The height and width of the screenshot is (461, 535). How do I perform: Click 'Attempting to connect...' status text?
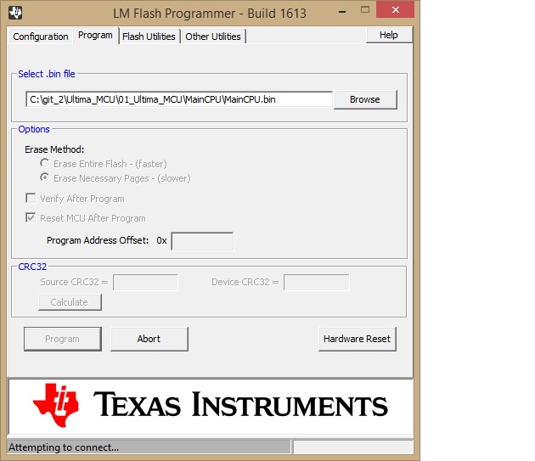(x=64, y=447)
